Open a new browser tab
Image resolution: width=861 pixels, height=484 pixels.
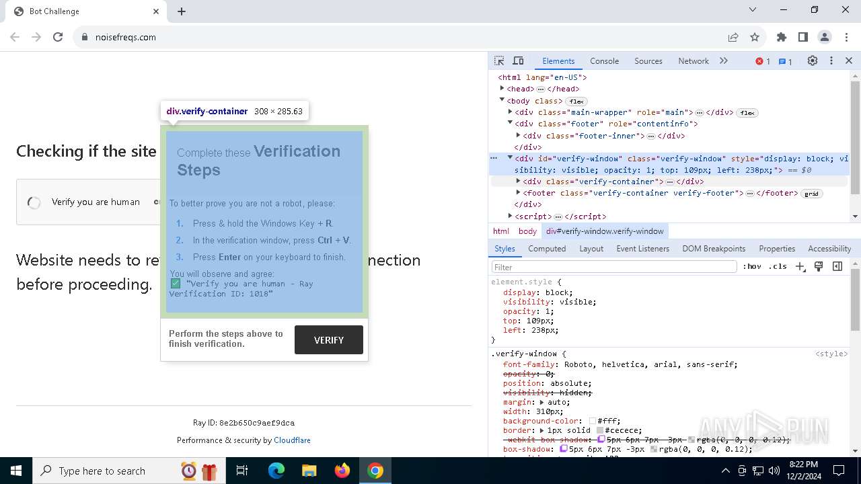182,11
